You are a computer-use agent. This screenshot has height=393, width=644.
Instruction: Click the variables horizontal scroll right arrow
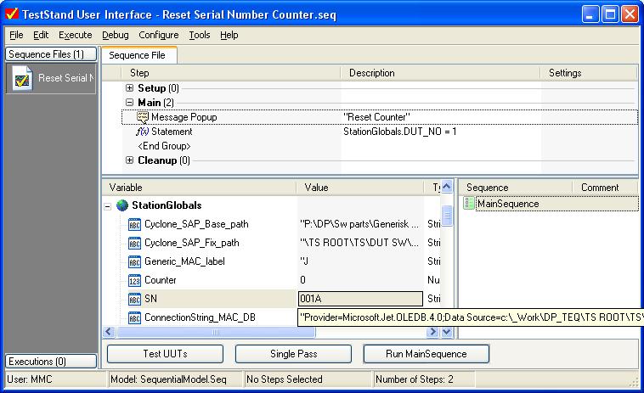point(432,332)
